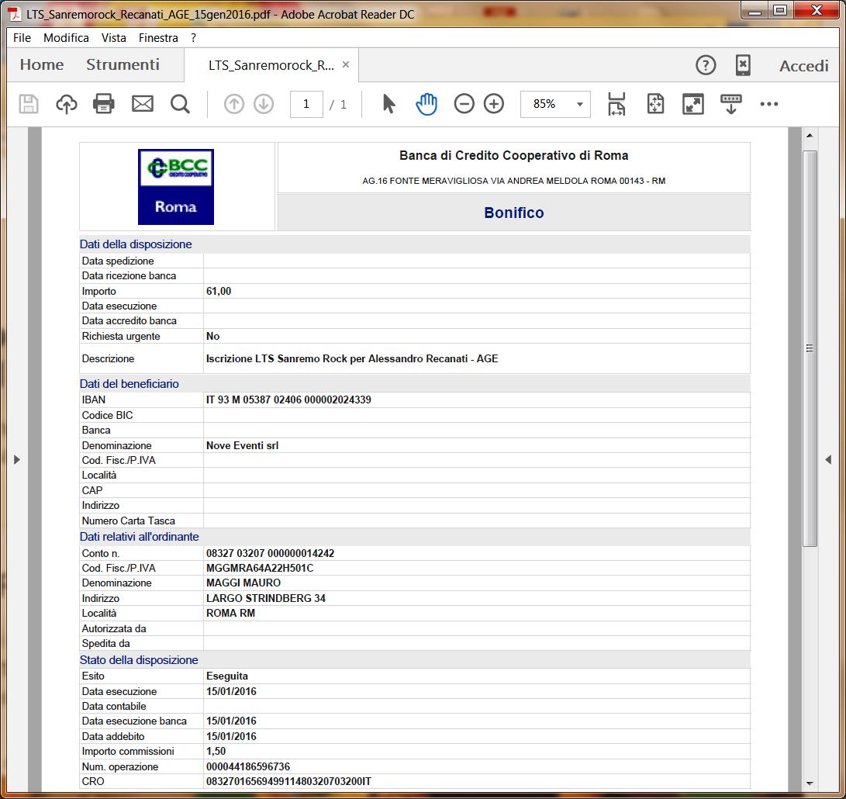This screenshot has height=799, width=846.
Task: Click the Richiesta urgente value No
Action: click(x=212, y=337)
